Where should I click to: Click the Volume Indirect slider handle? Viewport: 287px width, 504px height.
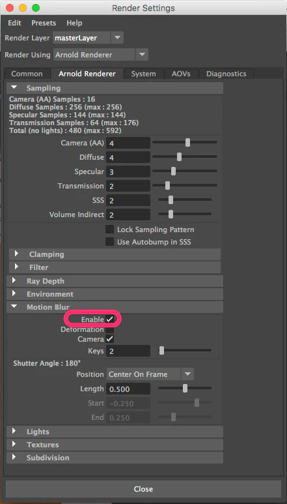tap(171, 214)
